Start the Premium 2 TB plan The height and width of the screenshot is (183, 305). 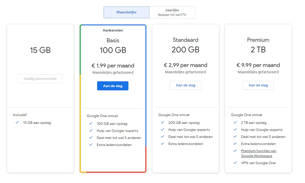[x=258, y=85]
